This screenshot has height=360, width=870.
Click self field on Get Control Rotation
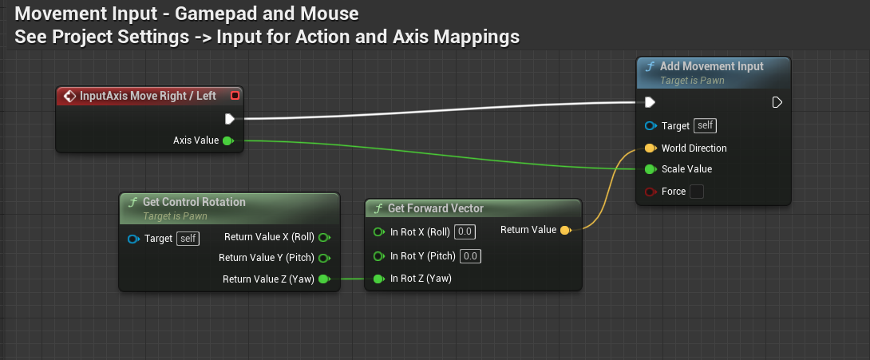coord(188,239)
